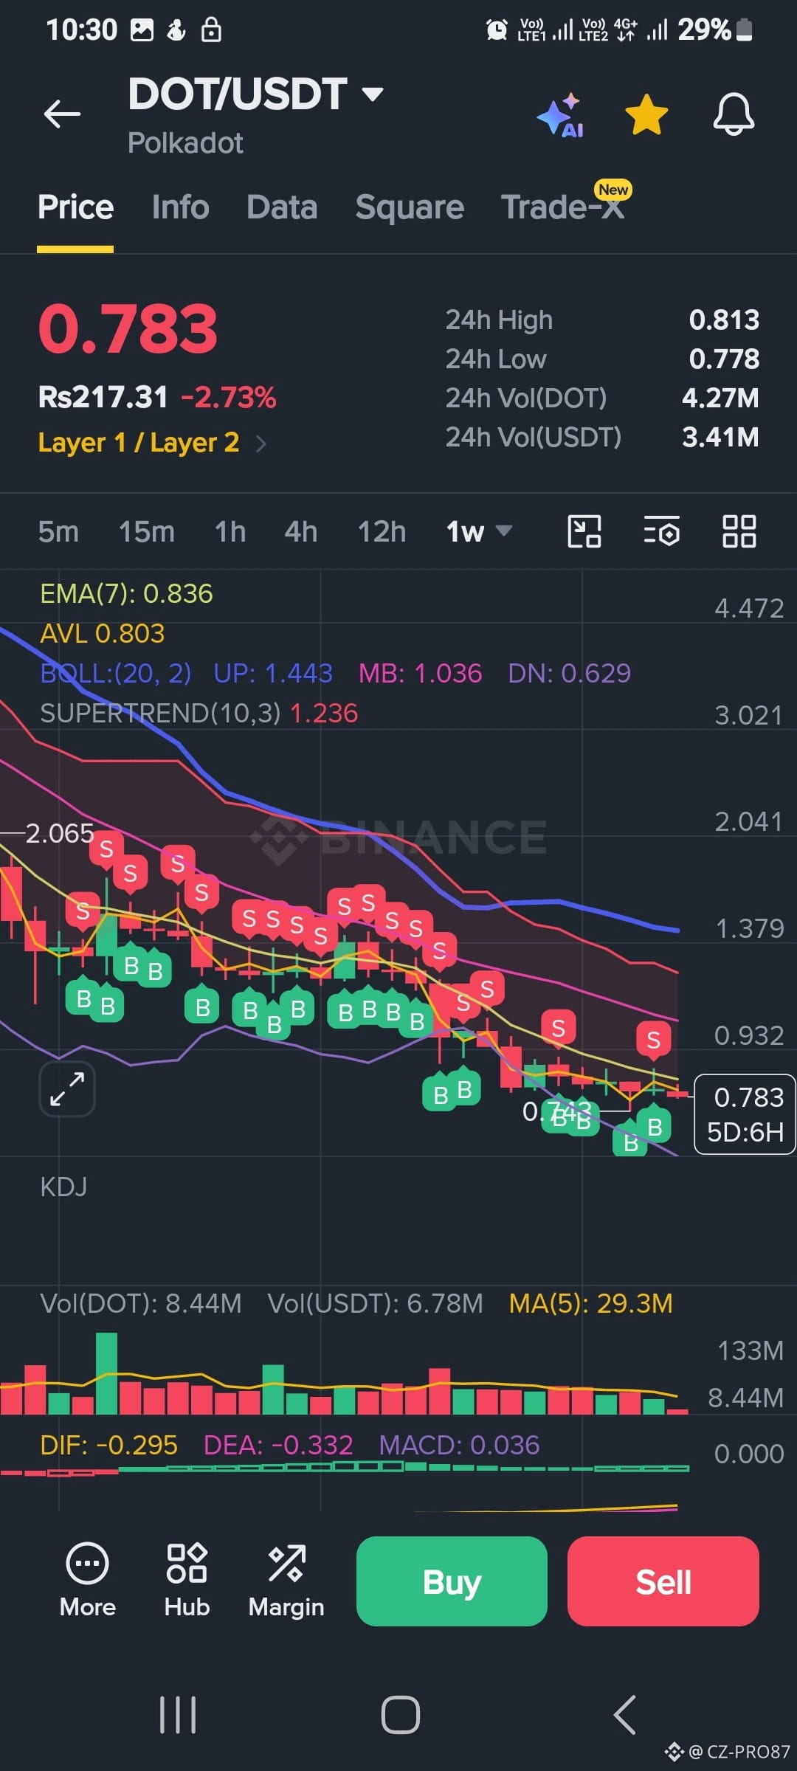Open the Trade-X tab
The height and width of the screenshot is (1771, 797).
pos(562,207)
